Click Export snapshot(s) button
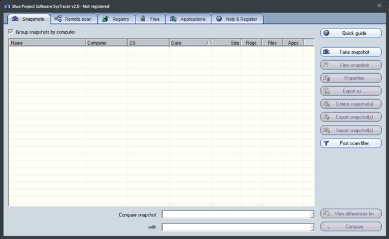The image size is (389, 239). coord(351,117)
